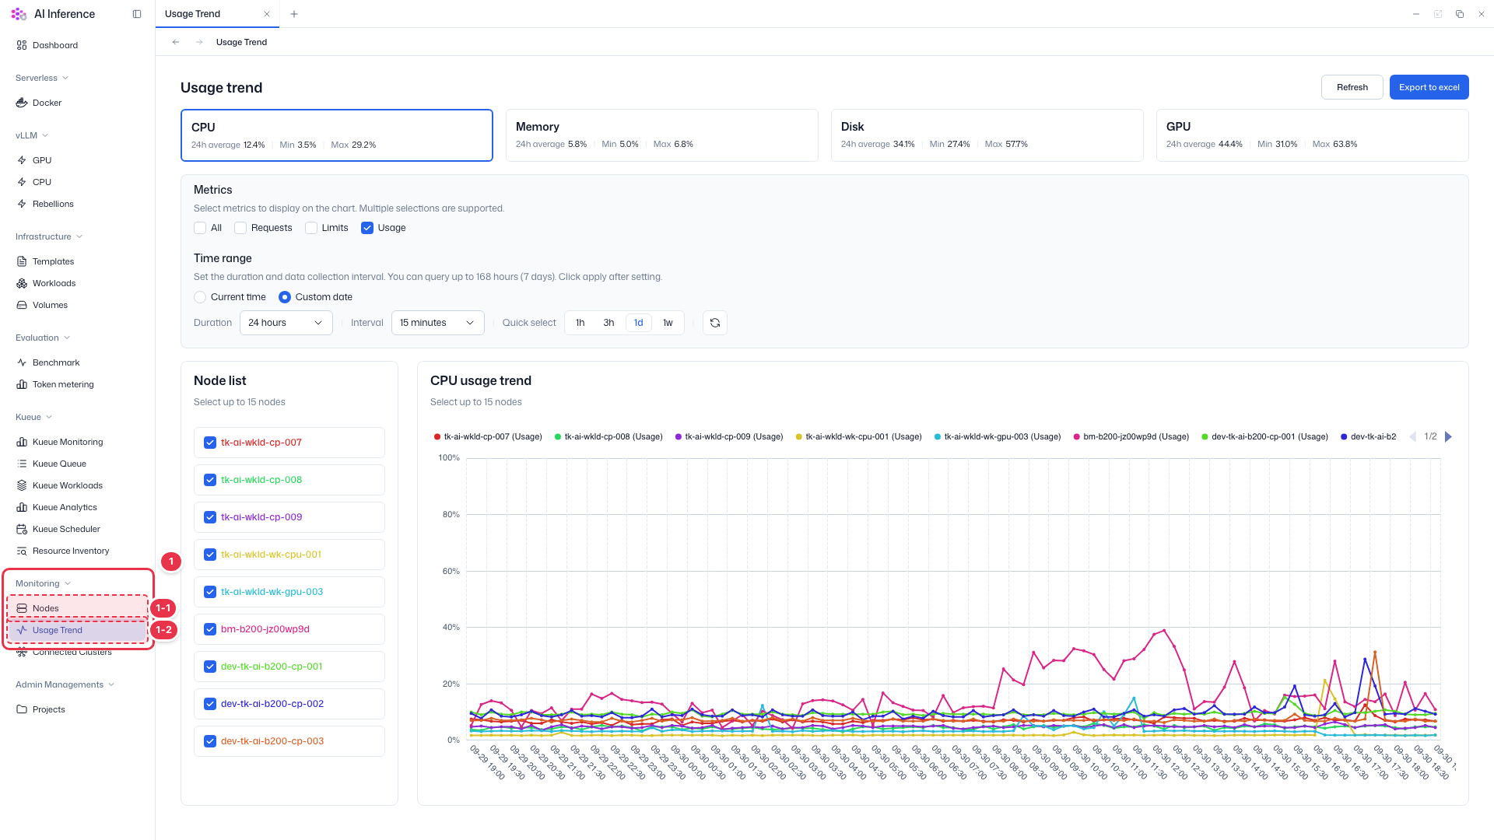Go back with the left arrow

click(x=176, y=42)
